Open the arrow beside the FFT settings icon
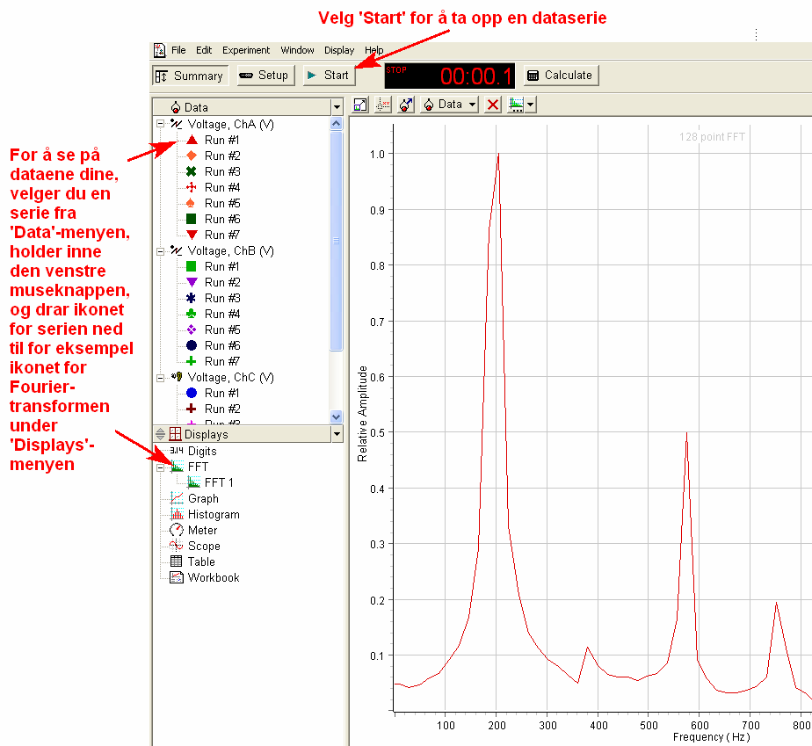Screen dimensions: 812x746 click(530, 105)
